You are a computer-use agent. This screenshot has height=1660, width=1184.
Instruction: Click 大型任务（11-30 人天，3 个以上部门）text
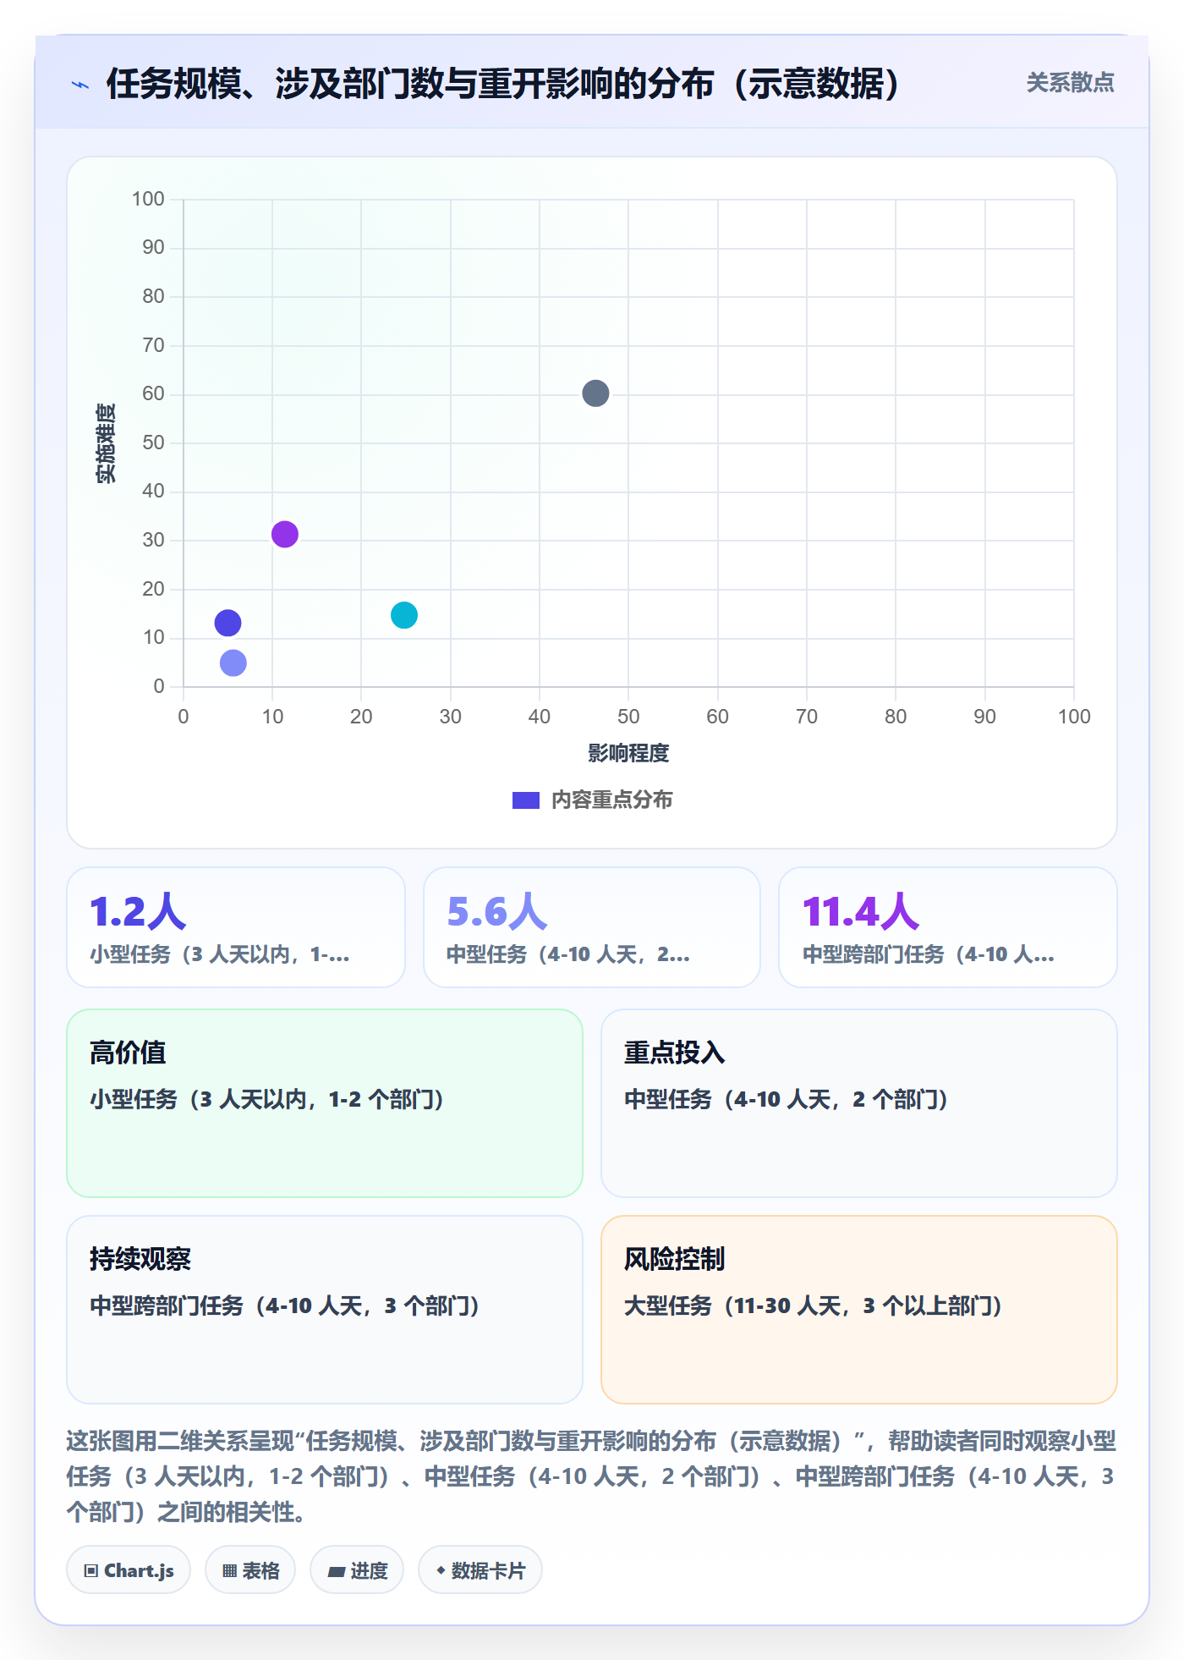[813, 1306]
